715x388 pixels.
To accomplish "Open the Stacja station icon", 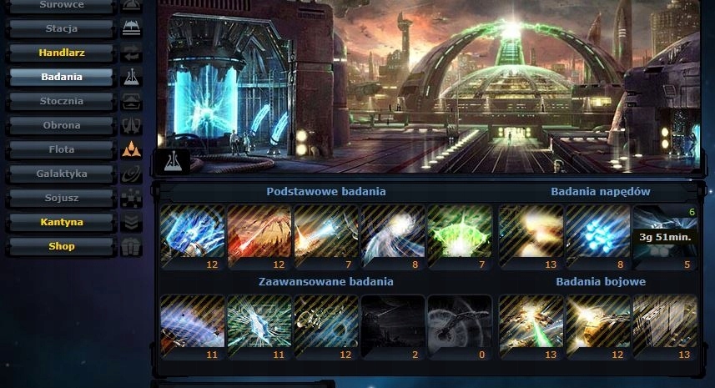I will pos(131,28).
